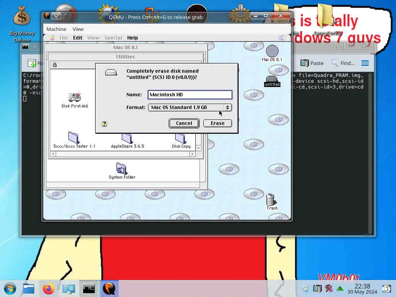Select the untitled disk on Mac desktop
The height and width of the screenshot is (297, 396).
[272, 81]
